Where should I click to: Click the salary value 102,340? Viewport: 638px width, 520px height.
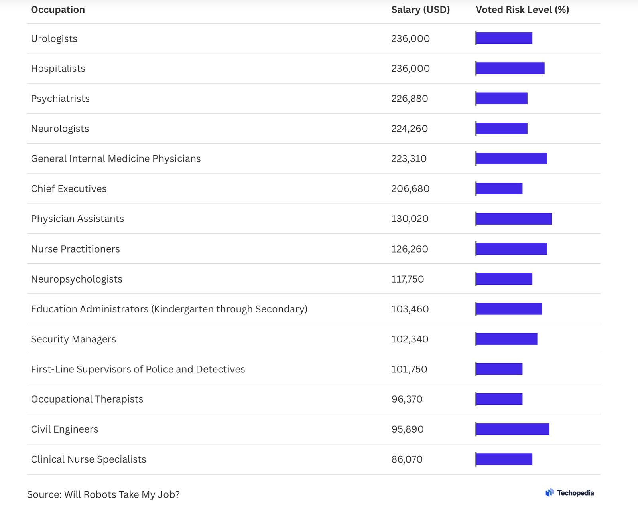tap(410, 339)
